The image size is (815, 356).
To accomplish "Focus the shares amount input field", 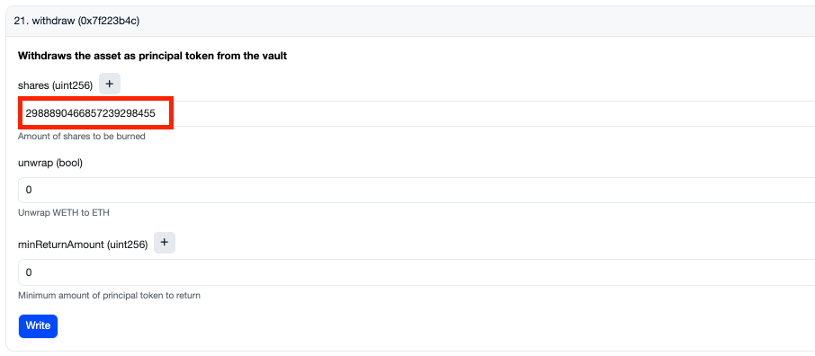I will 416,113.
